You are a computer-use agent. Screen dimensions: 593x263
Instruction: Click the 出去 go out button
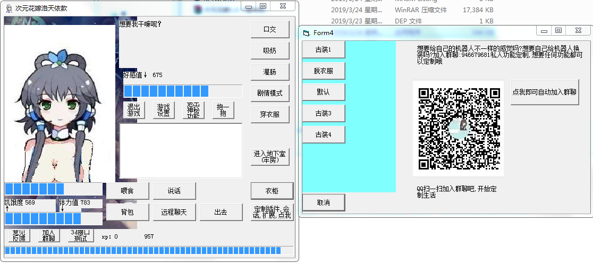pos(221,213)
